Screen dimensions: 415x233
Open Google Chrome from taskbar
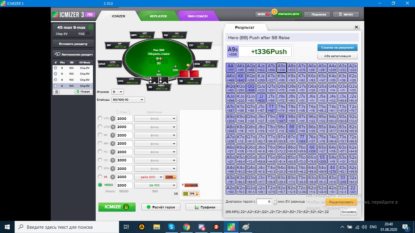pos(186,227)
